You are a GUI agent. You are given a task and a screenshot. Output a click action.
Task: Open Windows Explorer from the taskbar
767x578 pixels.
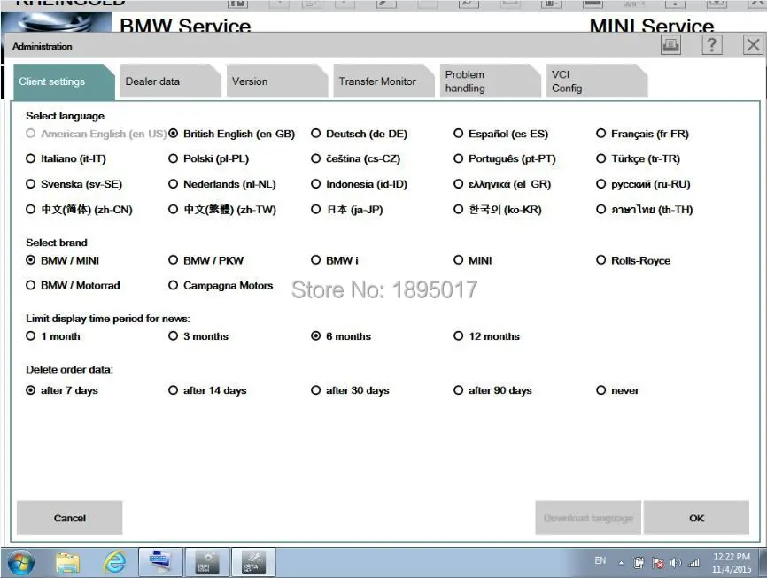coord(68,563)
